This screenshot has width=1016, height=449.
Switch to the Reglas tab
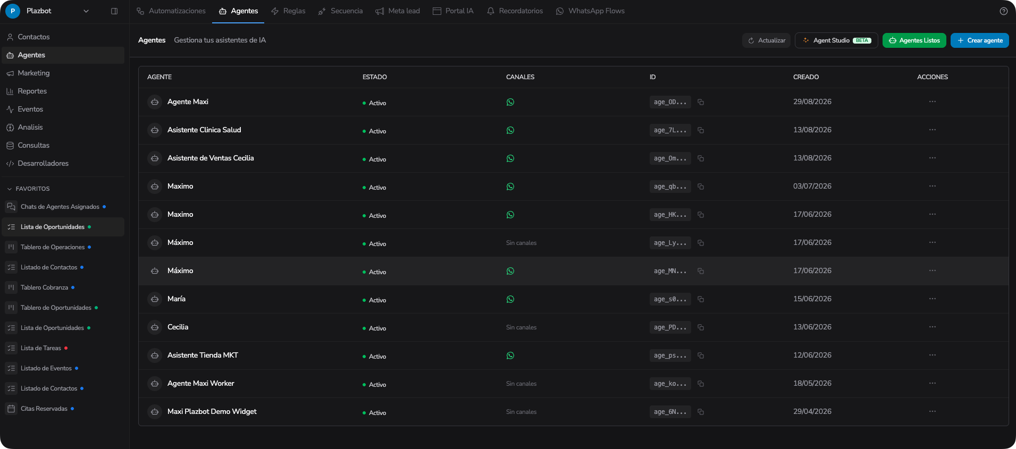(288, 11)
